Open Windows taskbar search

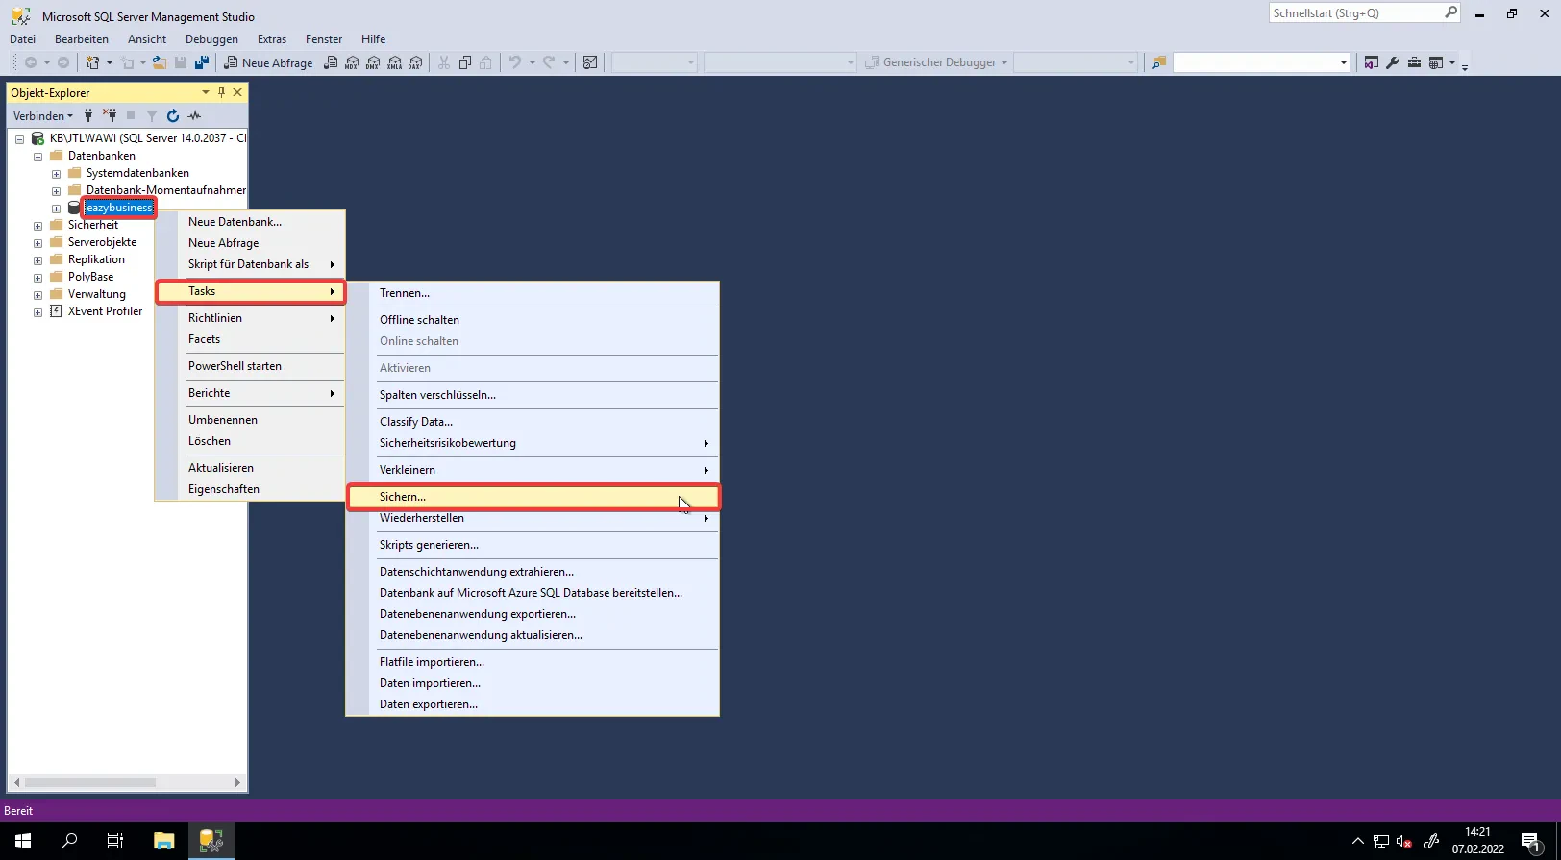point(69,841)
